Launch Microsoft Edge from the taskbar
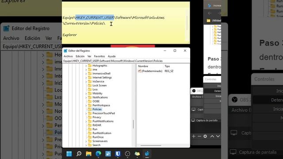283x159 pixels. pyautogui.click(x=98, y=154)
